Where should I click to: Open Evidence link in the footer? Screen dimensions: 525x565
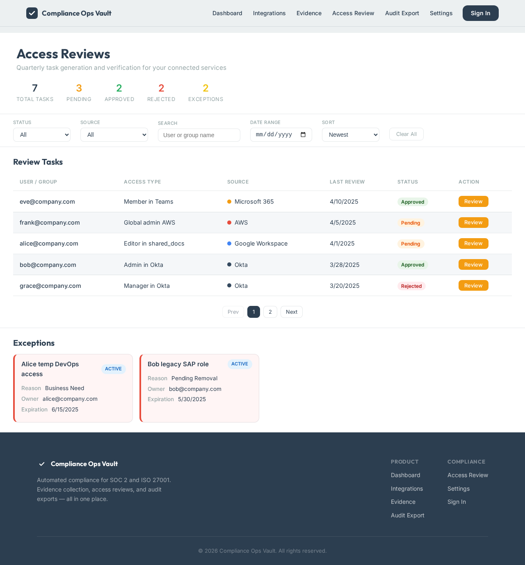click(403, 502)
